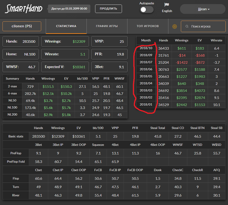Click the English language flag icon

(x=167, y=5)
